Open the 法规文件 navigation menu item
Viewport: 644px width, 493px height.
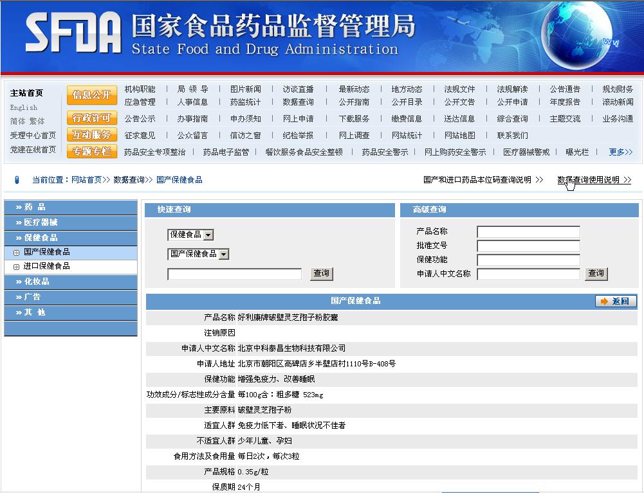click(459, 89)
